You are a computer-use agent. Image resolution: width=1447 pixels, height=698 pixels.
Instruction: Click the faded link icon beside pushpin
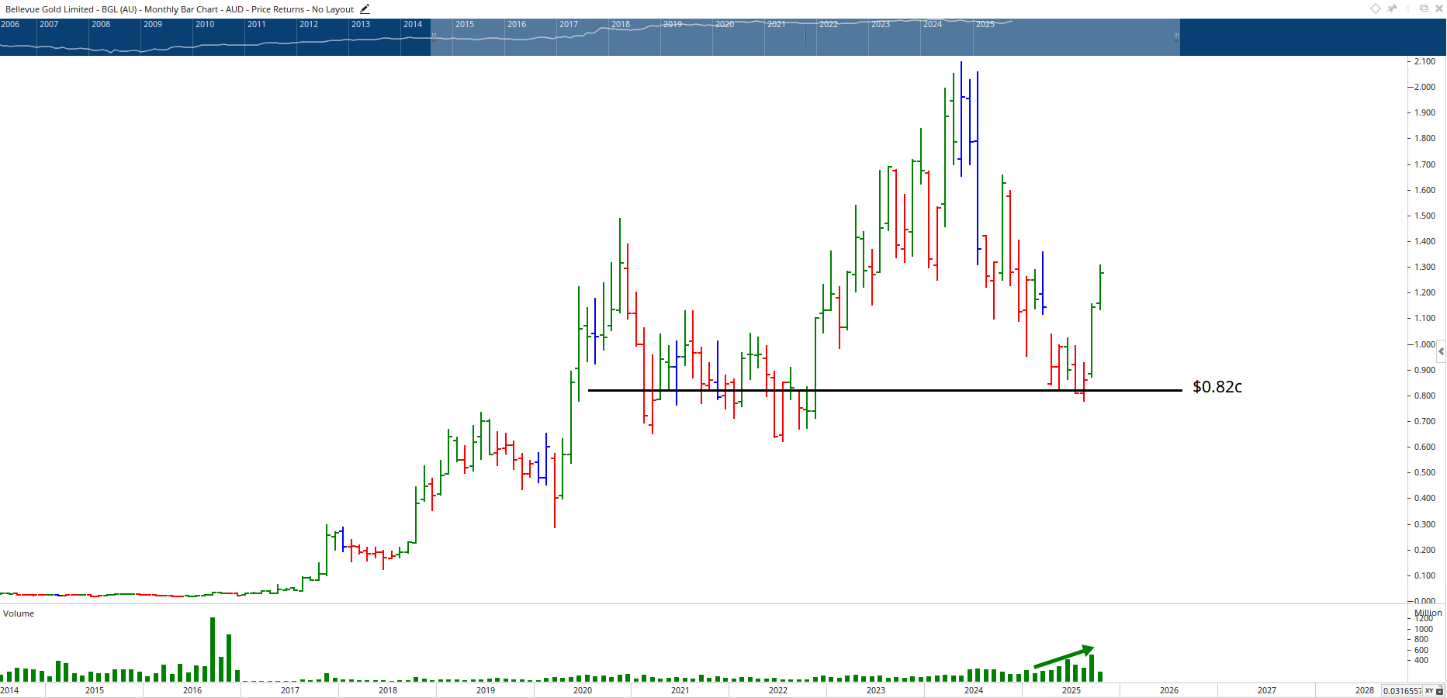(1408, 9)
